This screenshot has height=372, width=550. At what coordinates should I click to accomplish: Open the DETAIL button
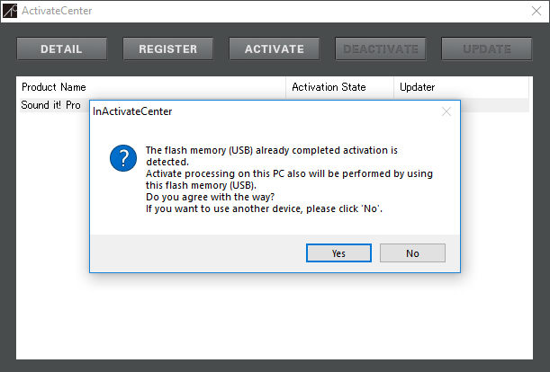click(x=62, y=49)
